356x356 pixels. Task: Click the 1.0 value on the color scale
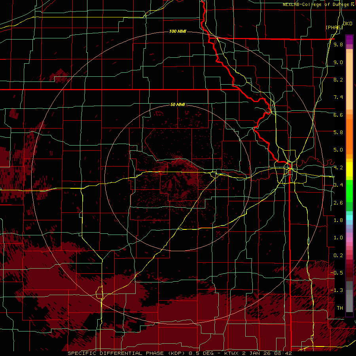point(338,238)
